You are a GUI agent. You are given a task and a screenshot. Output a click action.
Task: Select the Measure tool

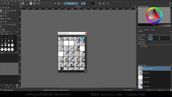pos(3,22)
